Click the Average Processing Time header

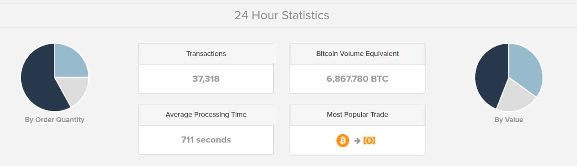coord(206,115)
